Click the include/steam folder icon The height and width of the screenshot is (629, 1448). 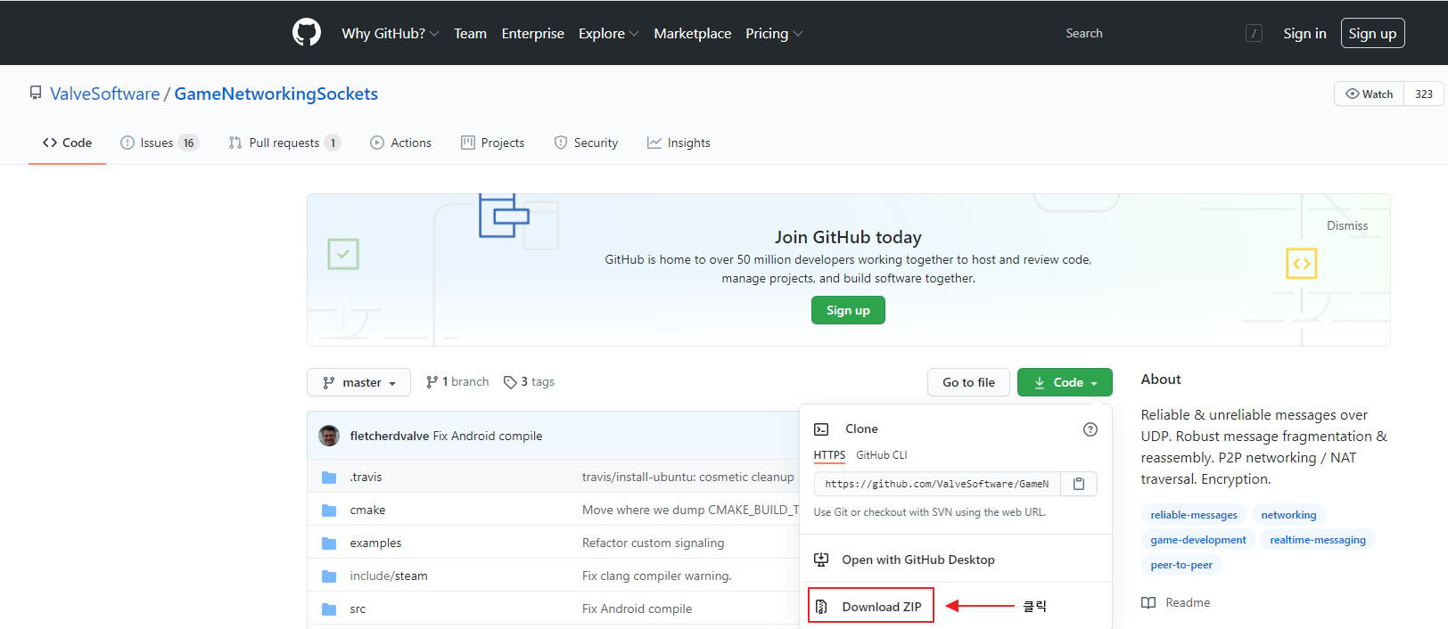point(329,576)
